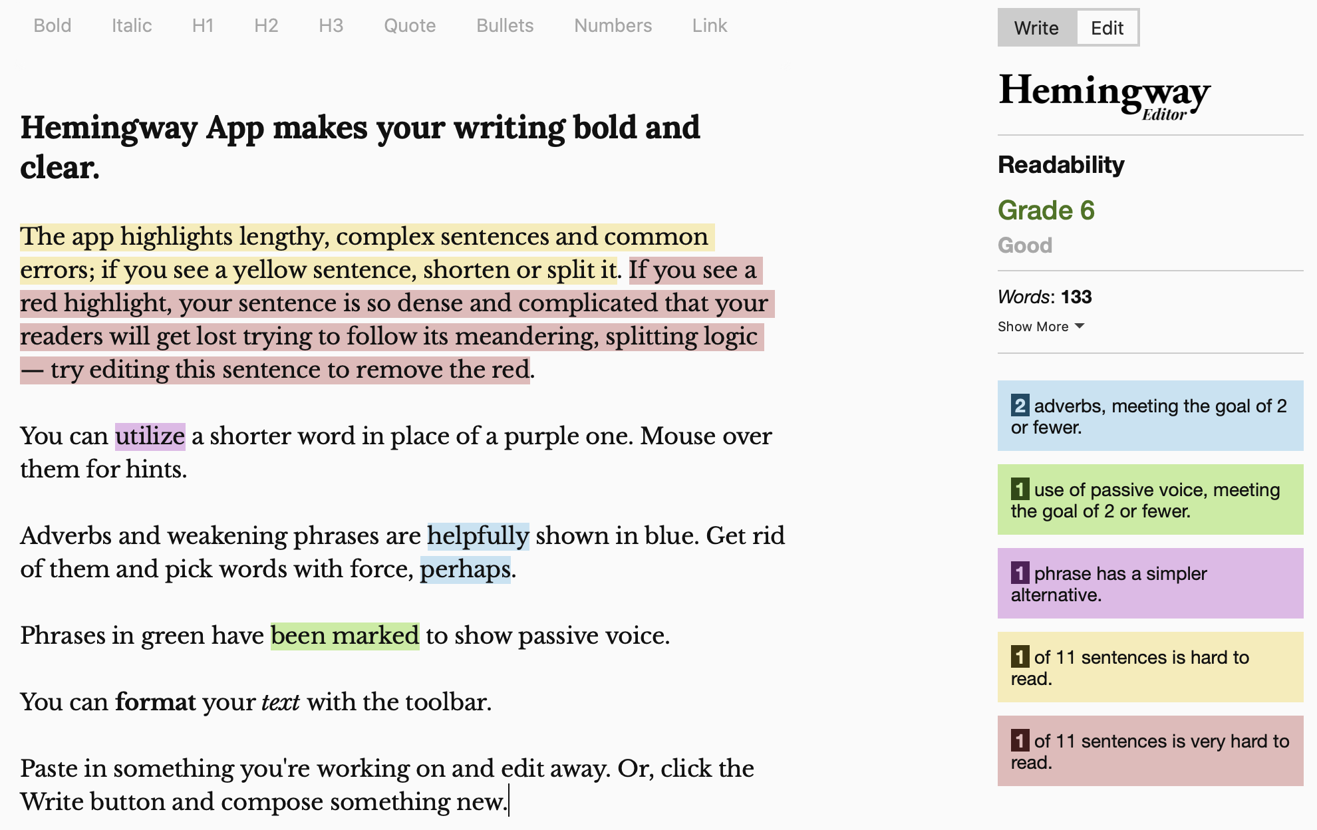Set heading level H1
The width and height of the screenshot is (1317, 830).
pos(202,25)
